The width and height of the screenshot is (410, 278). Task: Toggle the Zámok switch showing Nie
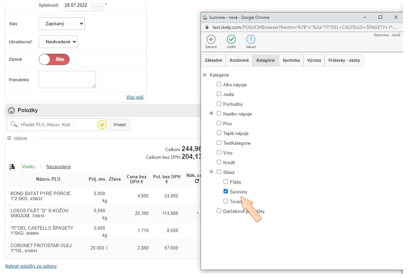(54, 59)
